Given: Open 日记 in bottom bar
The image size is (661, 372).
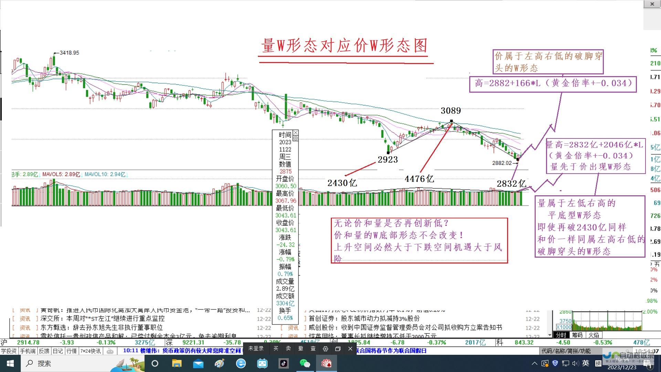Looking at the screenshot, I should (58, 351).
